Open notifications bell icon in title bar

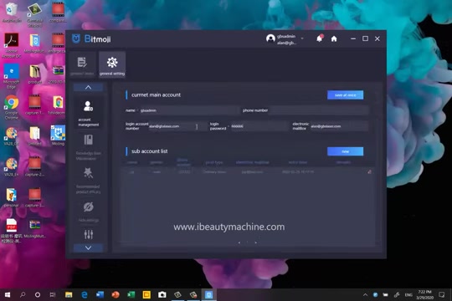point(320,38)
